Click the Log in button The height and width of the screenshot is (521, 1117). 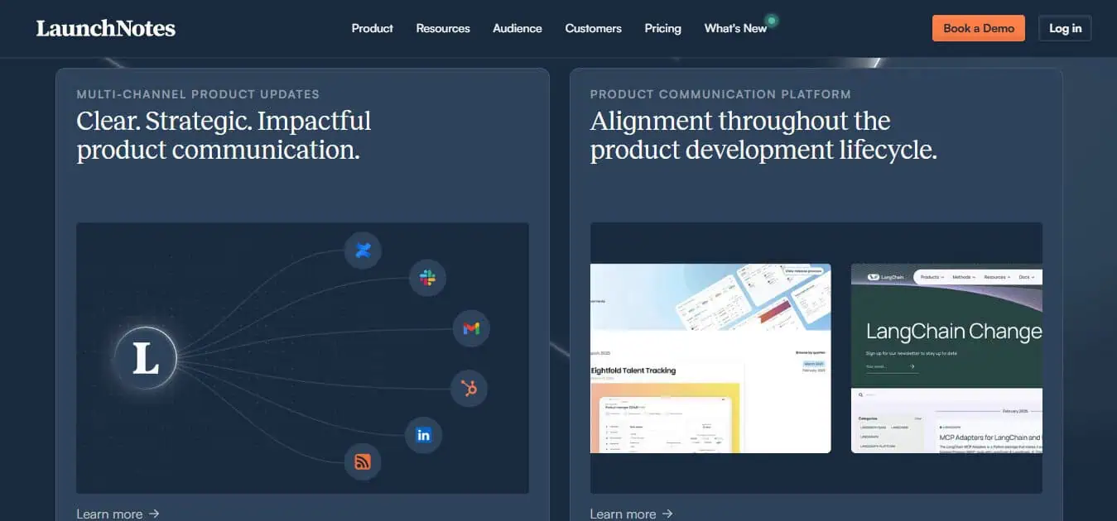coord(1065,28)
